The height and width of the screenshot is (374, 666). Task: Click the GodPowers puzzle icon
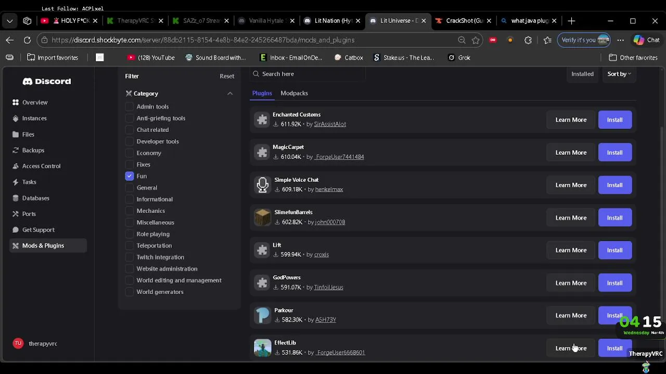(262, 283)
